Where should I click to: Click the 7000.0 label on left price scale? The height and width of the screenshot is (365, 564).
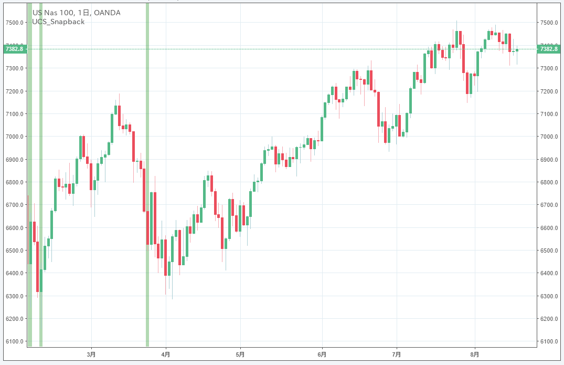coord(14,137)
